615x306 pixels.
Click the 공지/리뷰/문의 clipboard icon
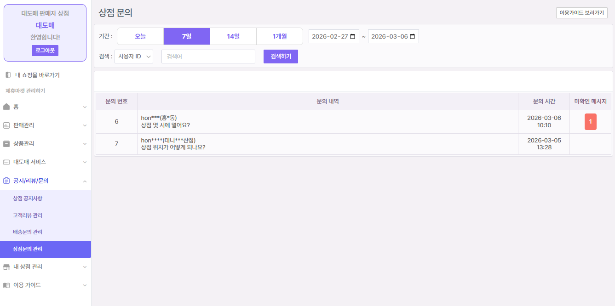tap(6, 181)
